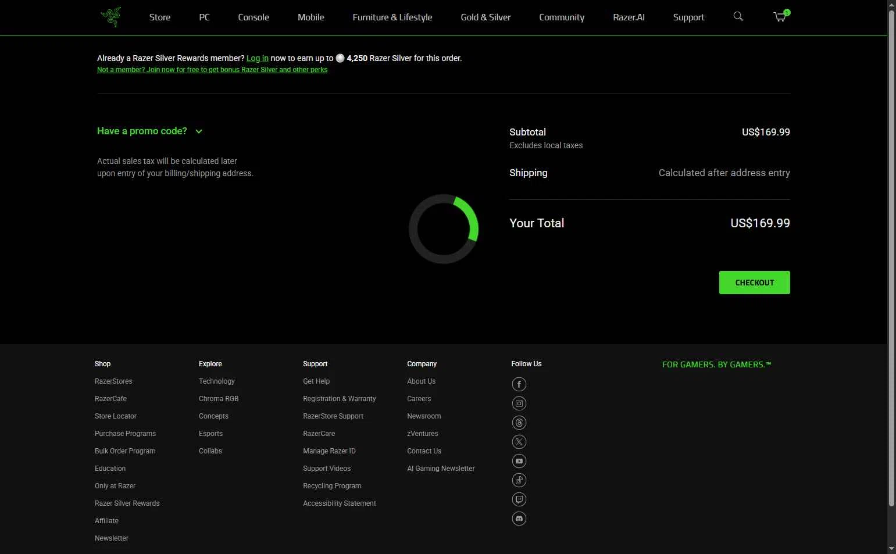Open Furniture & Lifestyle menu
The image size is (896, 554).
coord(392,17)
